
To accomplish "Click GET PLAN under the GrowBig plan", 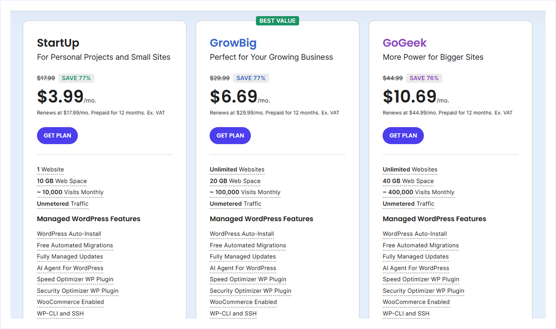I will coord(230,135).
